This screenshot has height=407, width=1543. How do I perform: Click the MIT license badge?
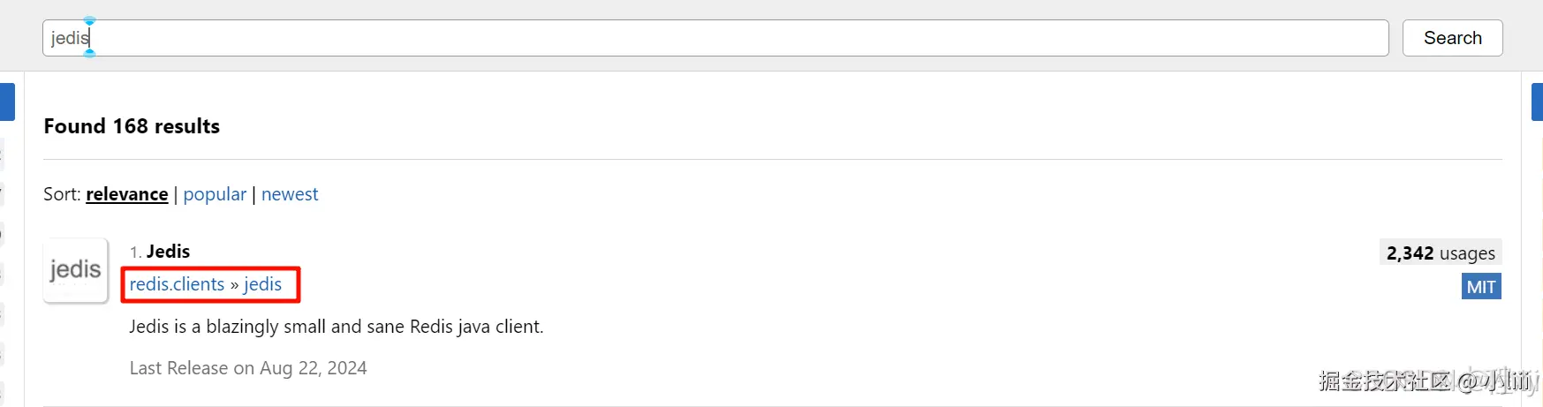pyautogui.click(x=1481, y=287)
